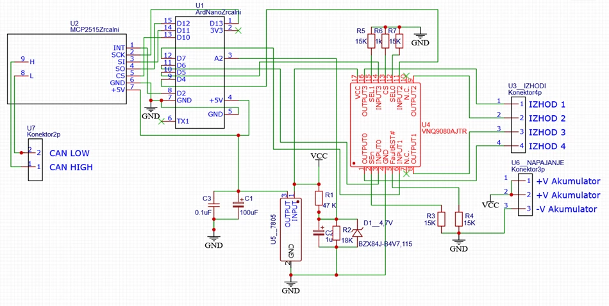Click the 0.1uF value text of C3

pyautogui.click(x=203, y=213)
